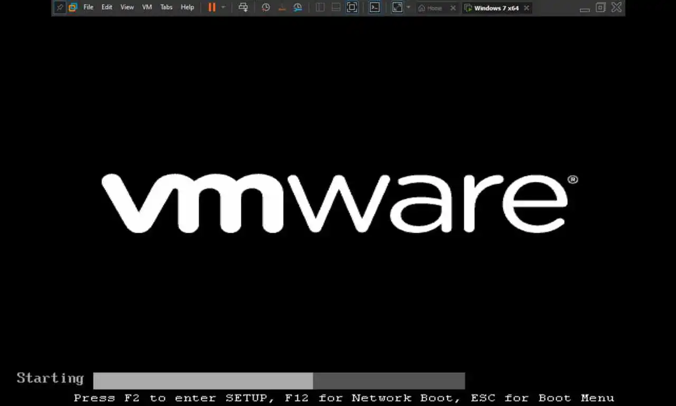Pause the virtual machine with the orange button
Image resolution: width=676 pixels, height=406 pixels.
tap(212, 7)
